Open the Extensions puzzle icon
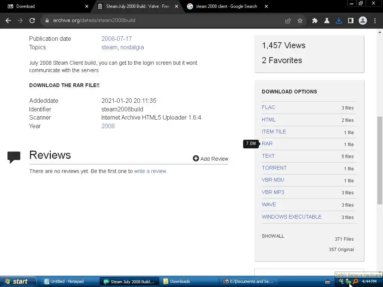This screenshot has width=383, height=287. (315, 21)
